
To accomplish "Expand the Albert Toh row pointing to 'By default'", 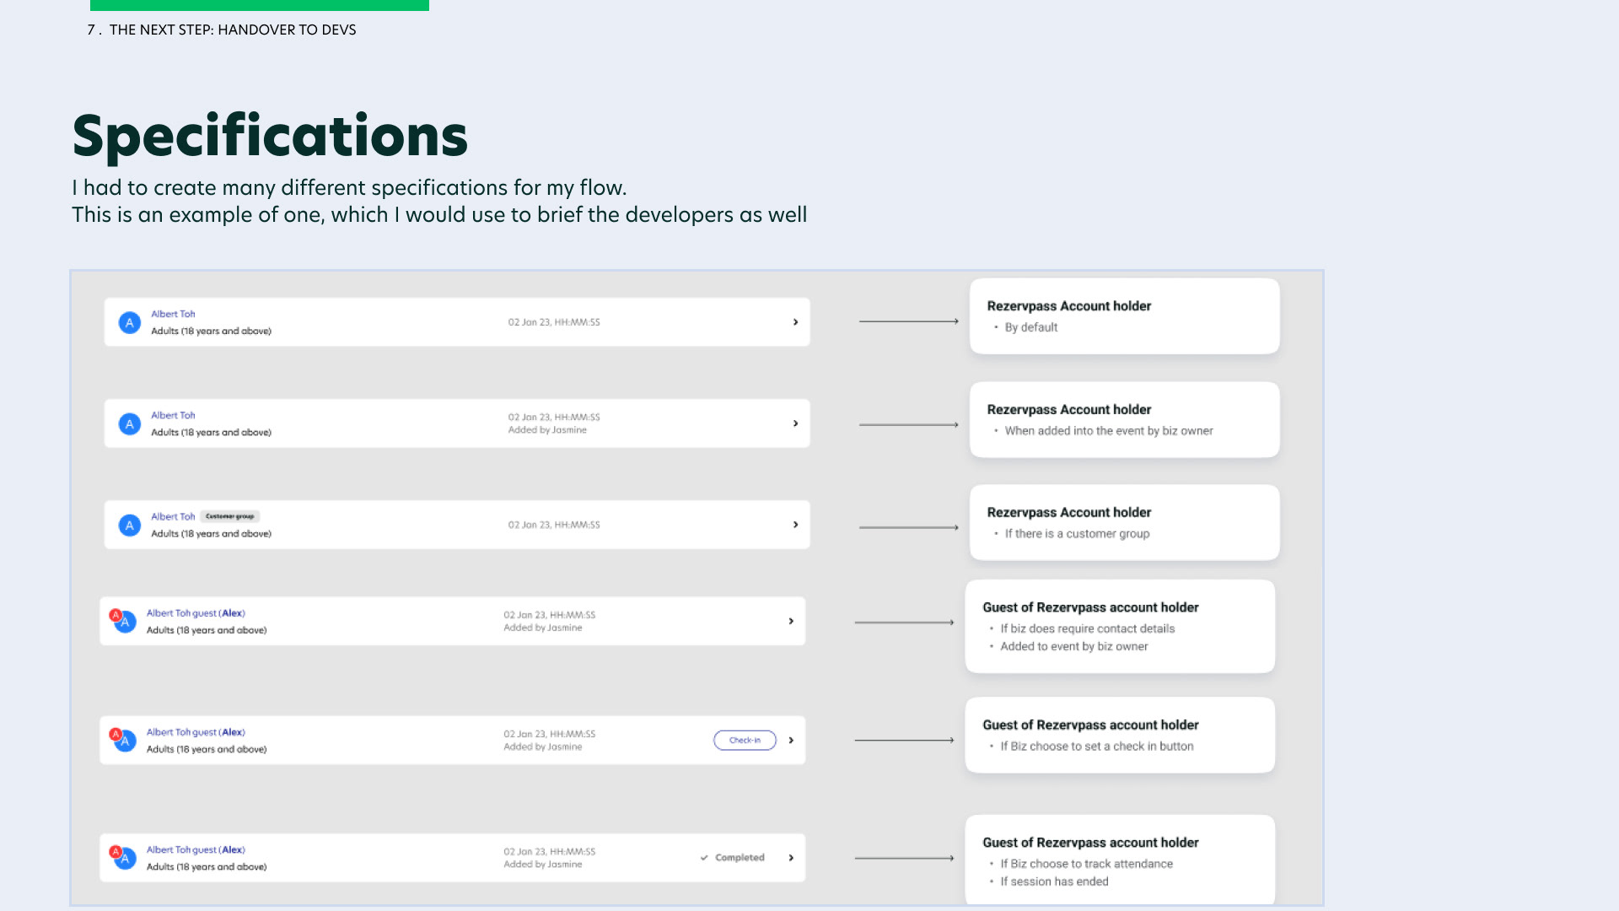I will pyautogui.click(x=795, y=322).
